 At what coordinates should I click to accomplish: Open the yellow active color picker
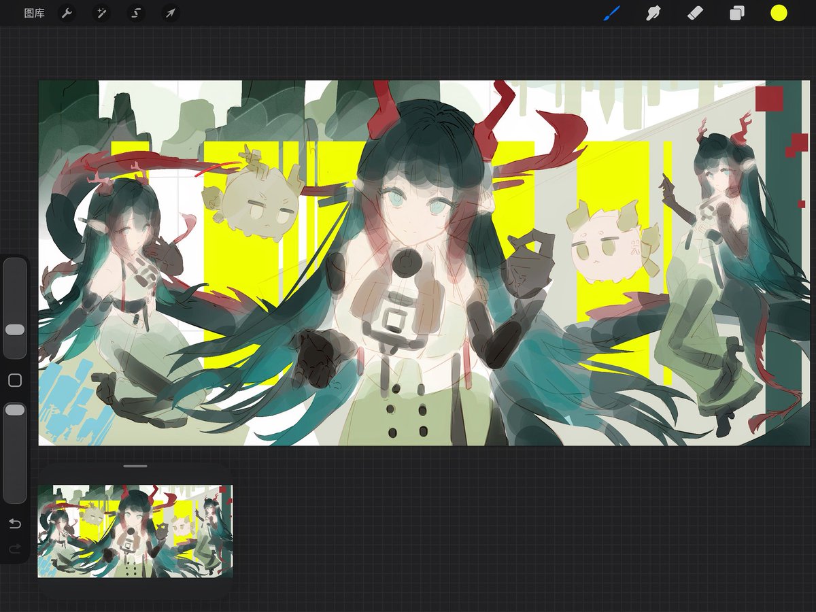coord(779,13)
